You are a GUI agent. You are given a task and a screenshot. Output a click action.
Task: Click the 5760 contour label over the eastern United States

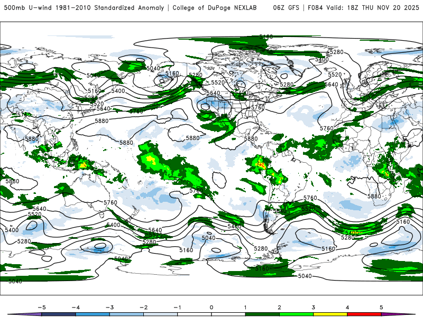(258, 108)
